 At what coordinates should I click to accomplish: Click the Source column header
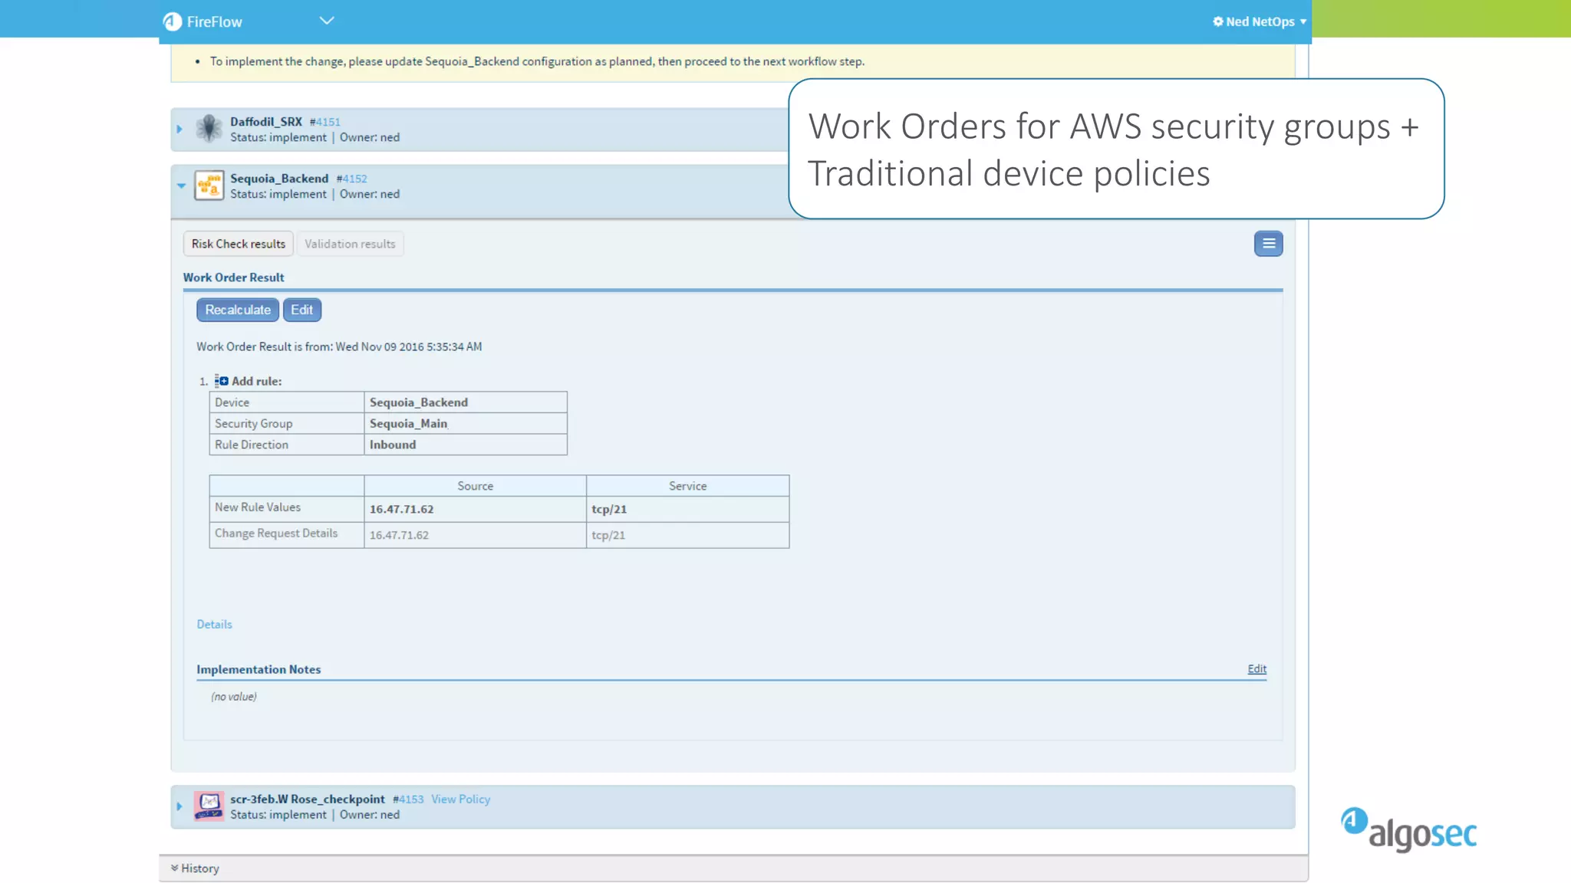pyautogui.click(x=476, y=486)
